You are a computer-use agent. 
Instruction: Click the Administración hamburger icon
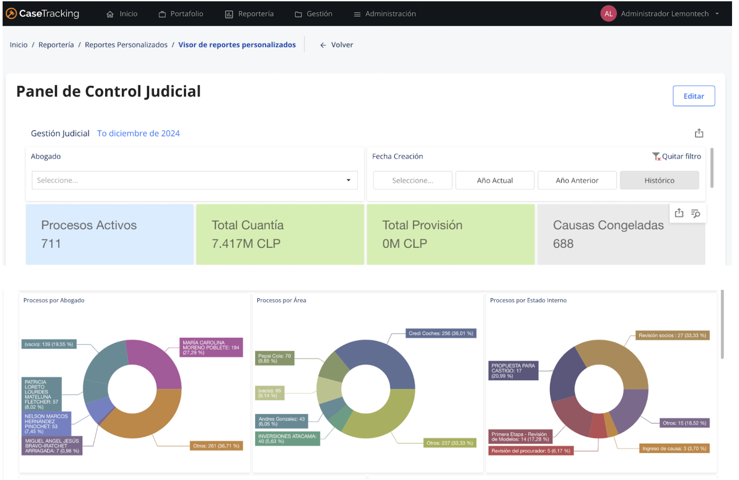[x=357, y=14]
